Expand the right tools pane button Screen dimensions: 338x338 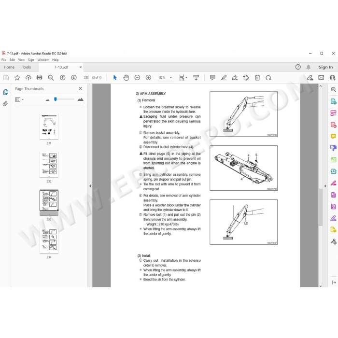(334, 282)
